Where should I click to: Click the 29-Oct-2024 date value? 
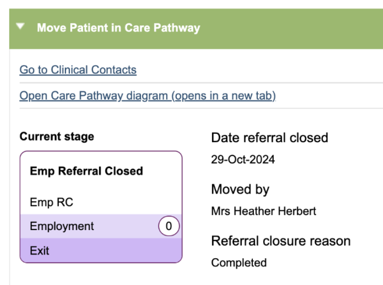[x=243, y=160]
